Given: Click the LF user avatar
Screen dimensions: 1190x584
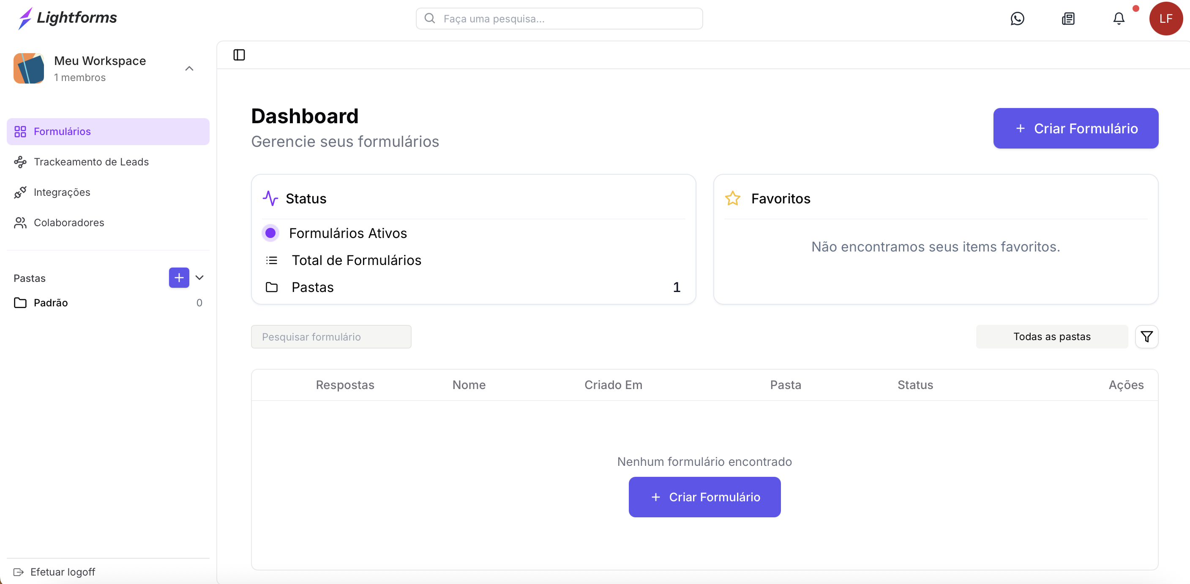Looking at the screenshot, I should [1165, 19].
